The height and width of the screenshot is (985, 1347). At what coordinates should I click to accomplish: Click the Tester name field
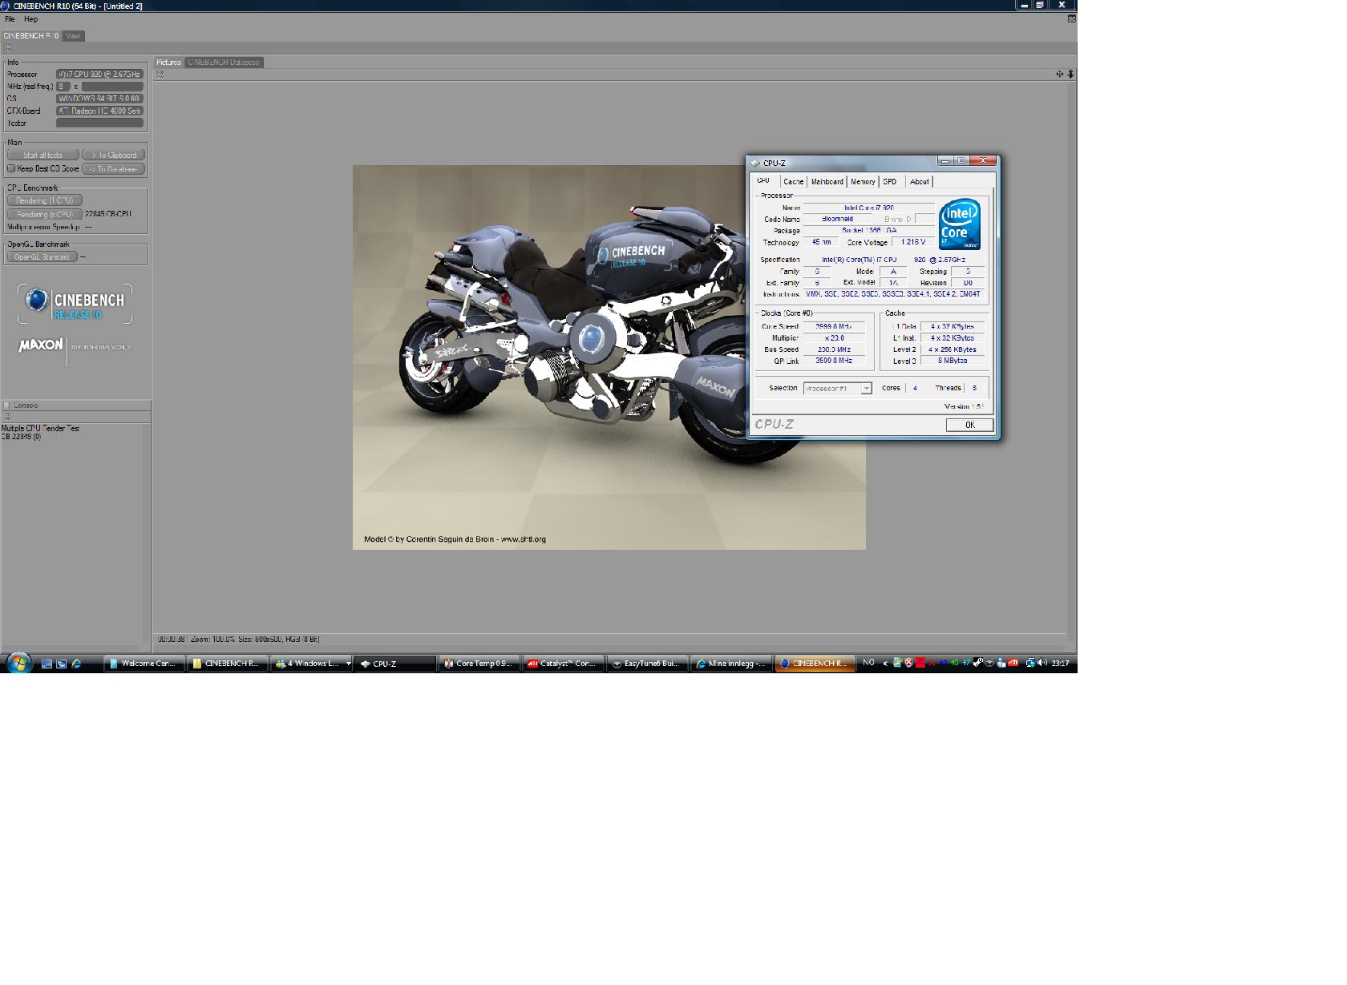pos(99,123)
